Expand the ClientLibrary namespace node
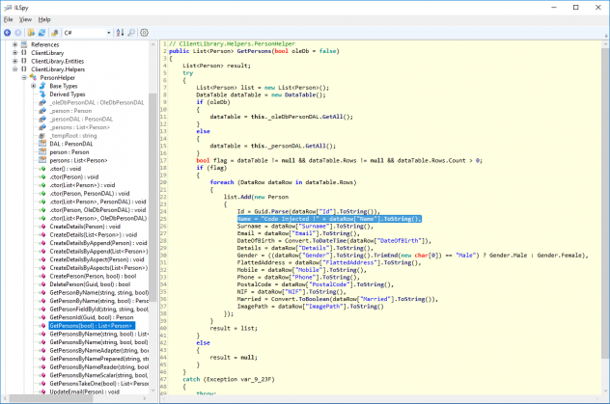Viewport: 610px width, 404px height. [14, 52]
